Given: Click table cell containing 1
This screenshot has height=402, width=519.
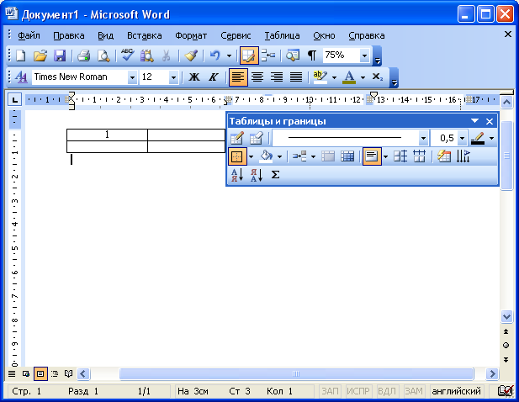Looking at the screenshot, I should (x=107, y=135).
